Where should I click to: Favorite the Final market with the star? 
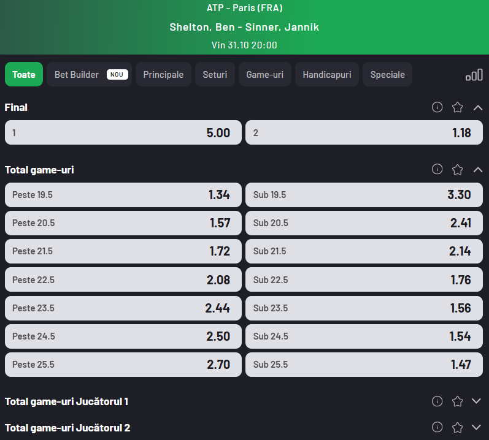[457, 107]
